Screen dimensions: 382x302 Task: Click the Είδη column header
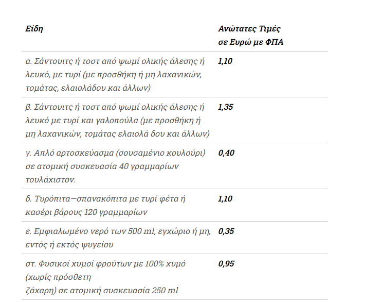[34, 29]
